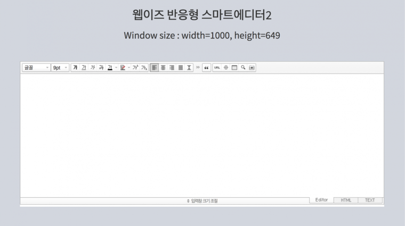Switch to the HTML tab
405x226 pixels.
[x=346, y=200]
